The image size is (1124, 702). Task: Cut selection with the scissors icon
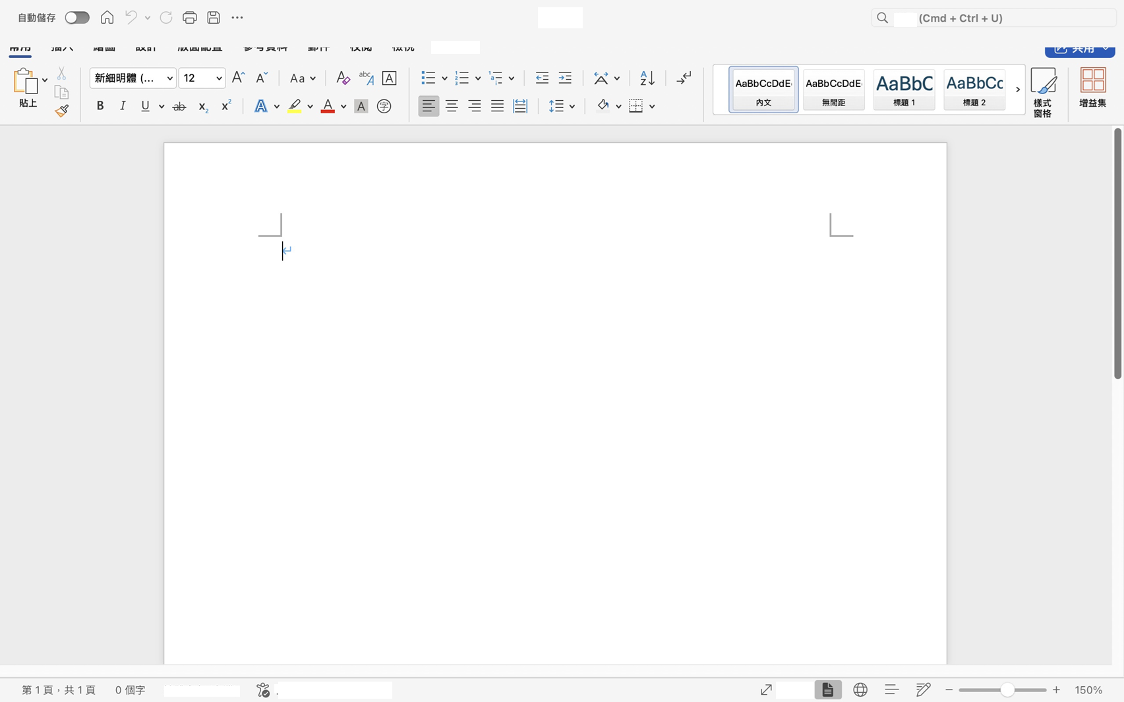click(61, 74)
